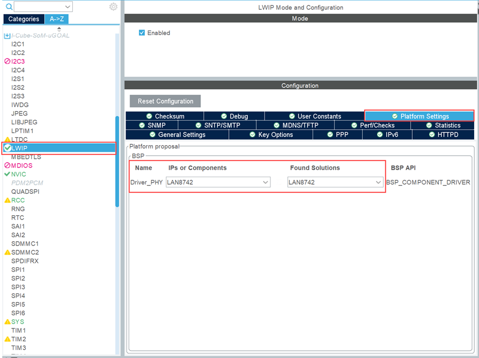Image resolution: width=479 pixels, height=358 pixels.
Task: Open the settings gear icon
Action: coord(113,6)
